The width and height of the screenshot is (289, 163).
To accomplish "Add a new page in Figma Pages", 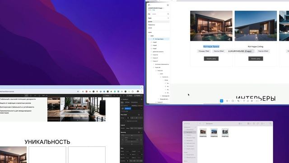I will (x=168, y=18).
